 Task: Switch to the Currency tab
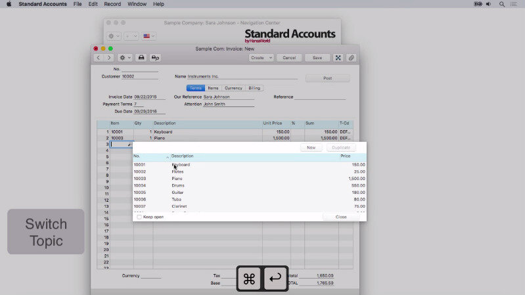coord(233,88)
